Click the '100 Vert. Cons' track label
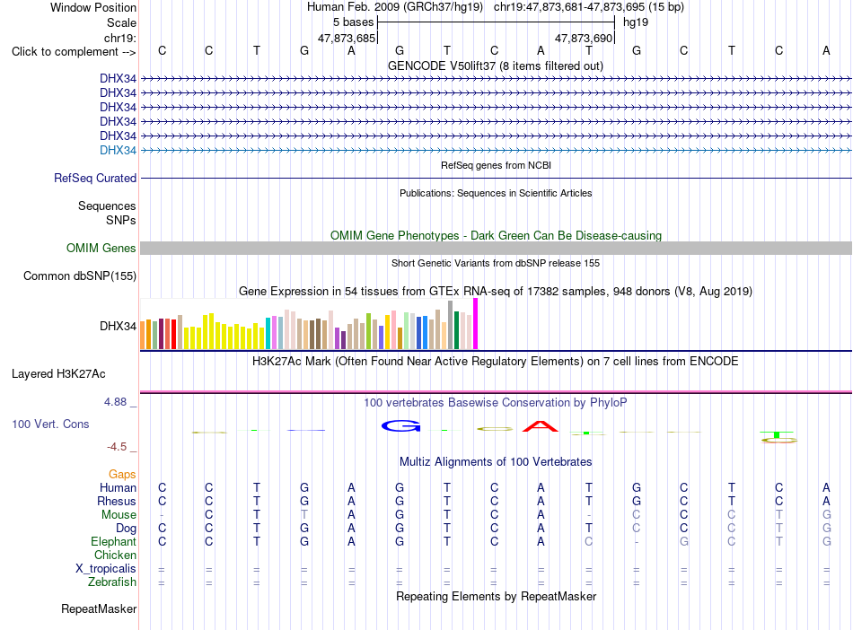 point(50,424)
